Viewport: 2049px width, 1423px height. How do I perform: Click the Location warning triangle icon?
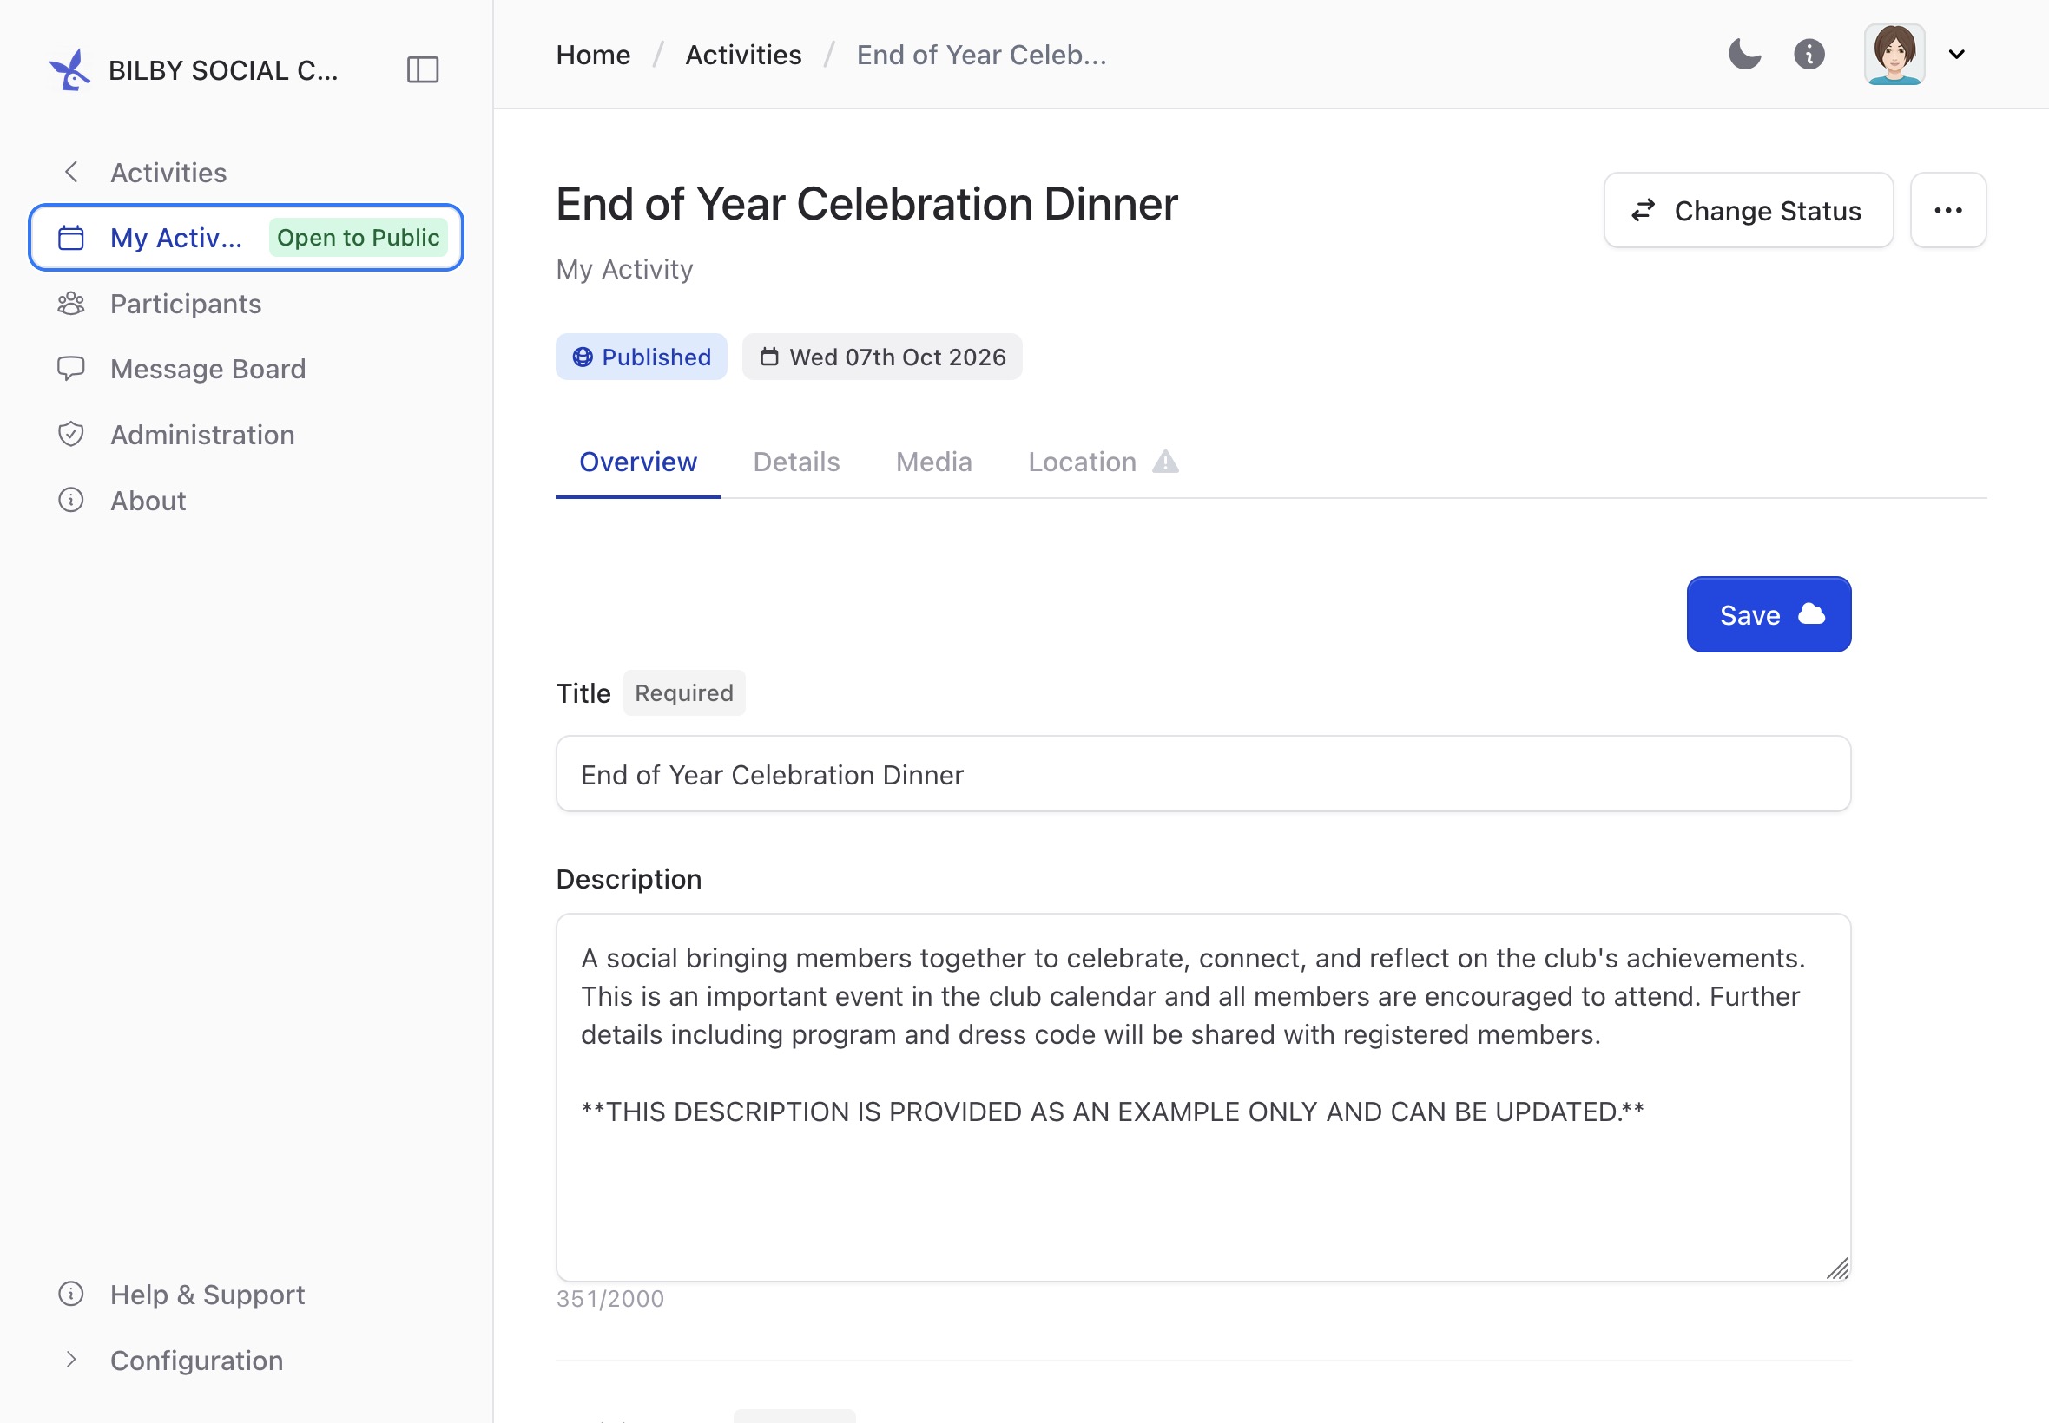tap(1165, 462)
